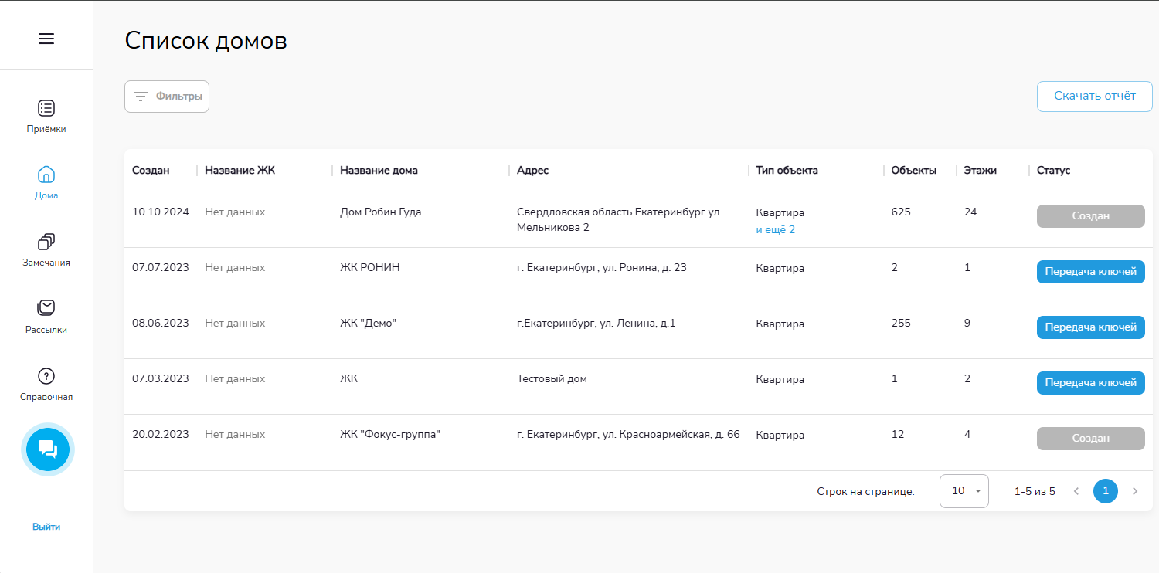
Task: Open the ЖК "Фокус-группа" row
Action: tap(389, 435)
